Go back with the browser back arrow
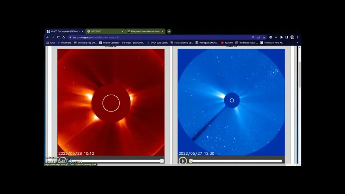The width and height of the screenshot is (345, 194). (47, 37)
